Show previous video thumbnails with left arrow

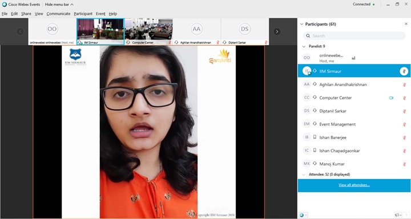coord(20,32)
